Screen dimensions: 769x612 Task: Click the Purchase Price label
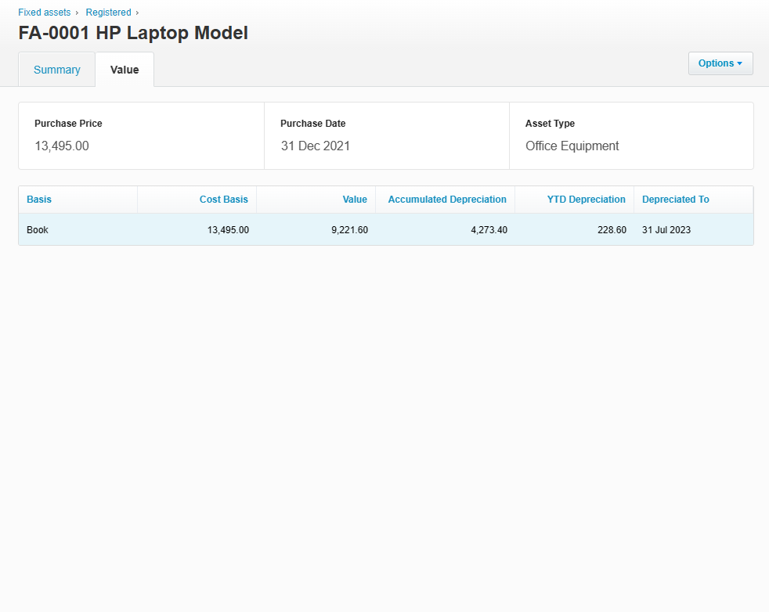point(68,124)
